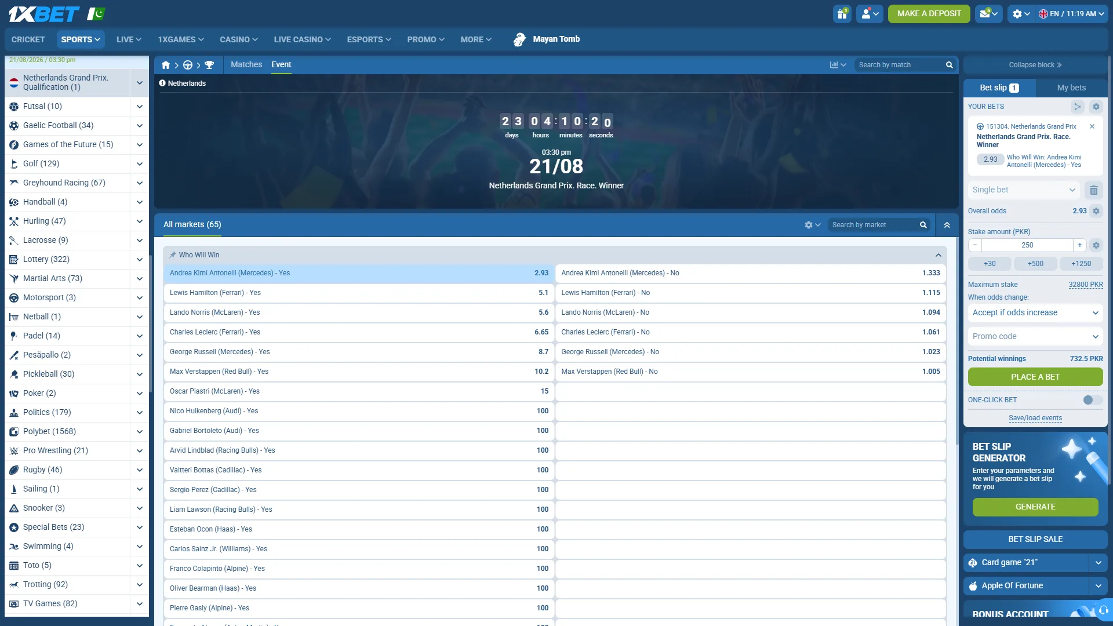Select Max Verstappen (Red Bull) - No odds
This screenshot has height=626, width=1113.
(751, 372)
